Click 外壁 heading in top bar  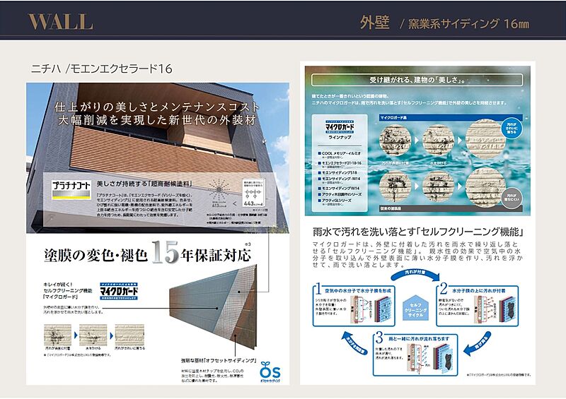point(375,23)
